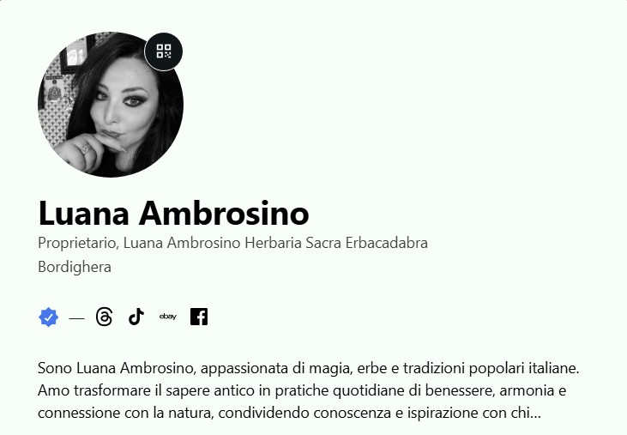Click the bio line starting Amo trasformare

302,390
